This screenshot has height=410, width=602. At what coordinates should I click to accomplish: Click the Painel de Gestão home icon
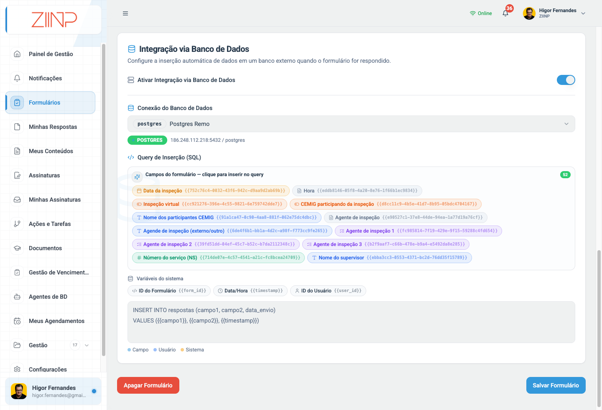coord(17,54)
